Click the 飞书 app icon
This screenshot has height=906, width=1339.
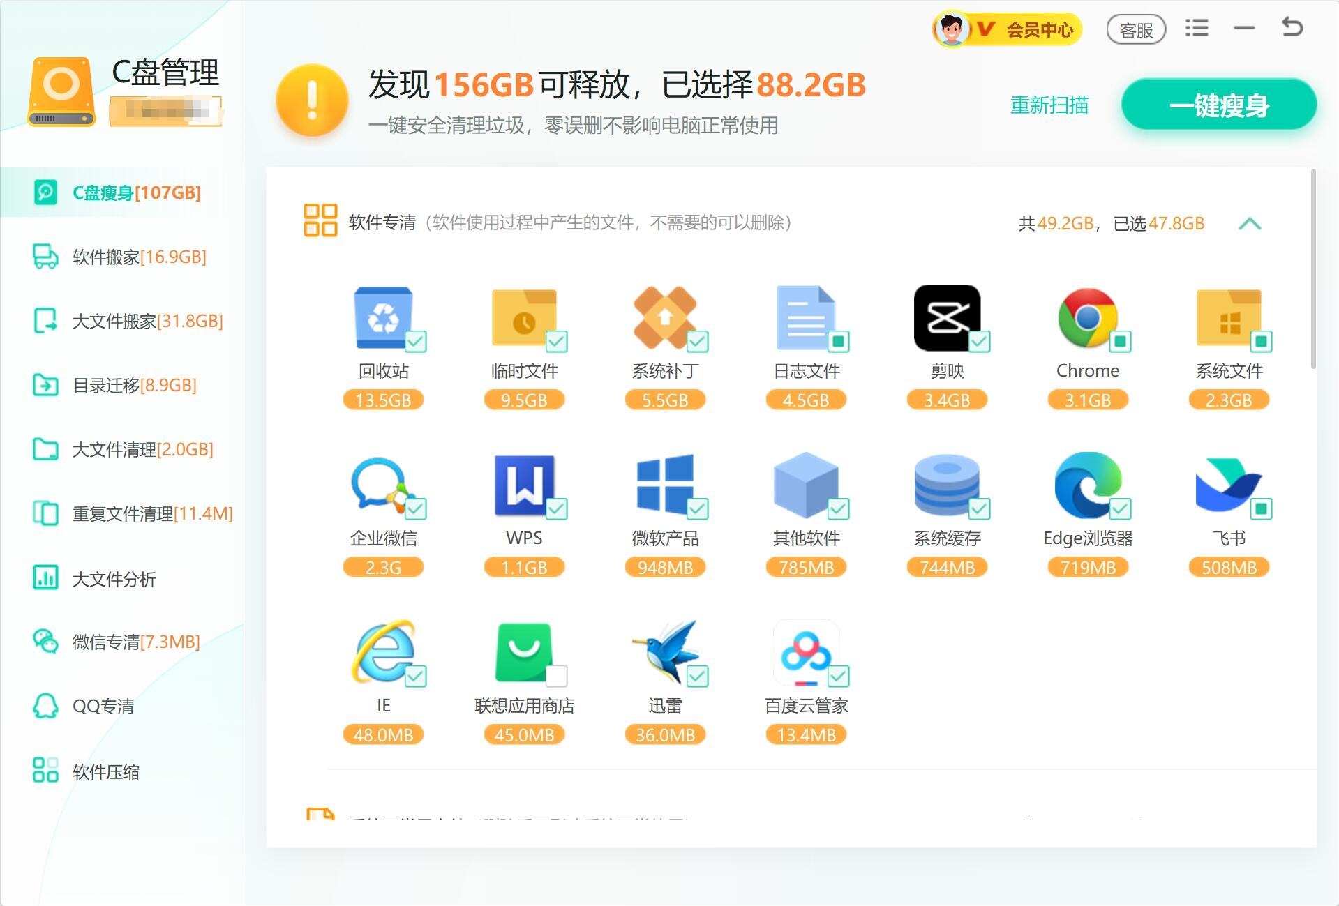(1229, 485)
